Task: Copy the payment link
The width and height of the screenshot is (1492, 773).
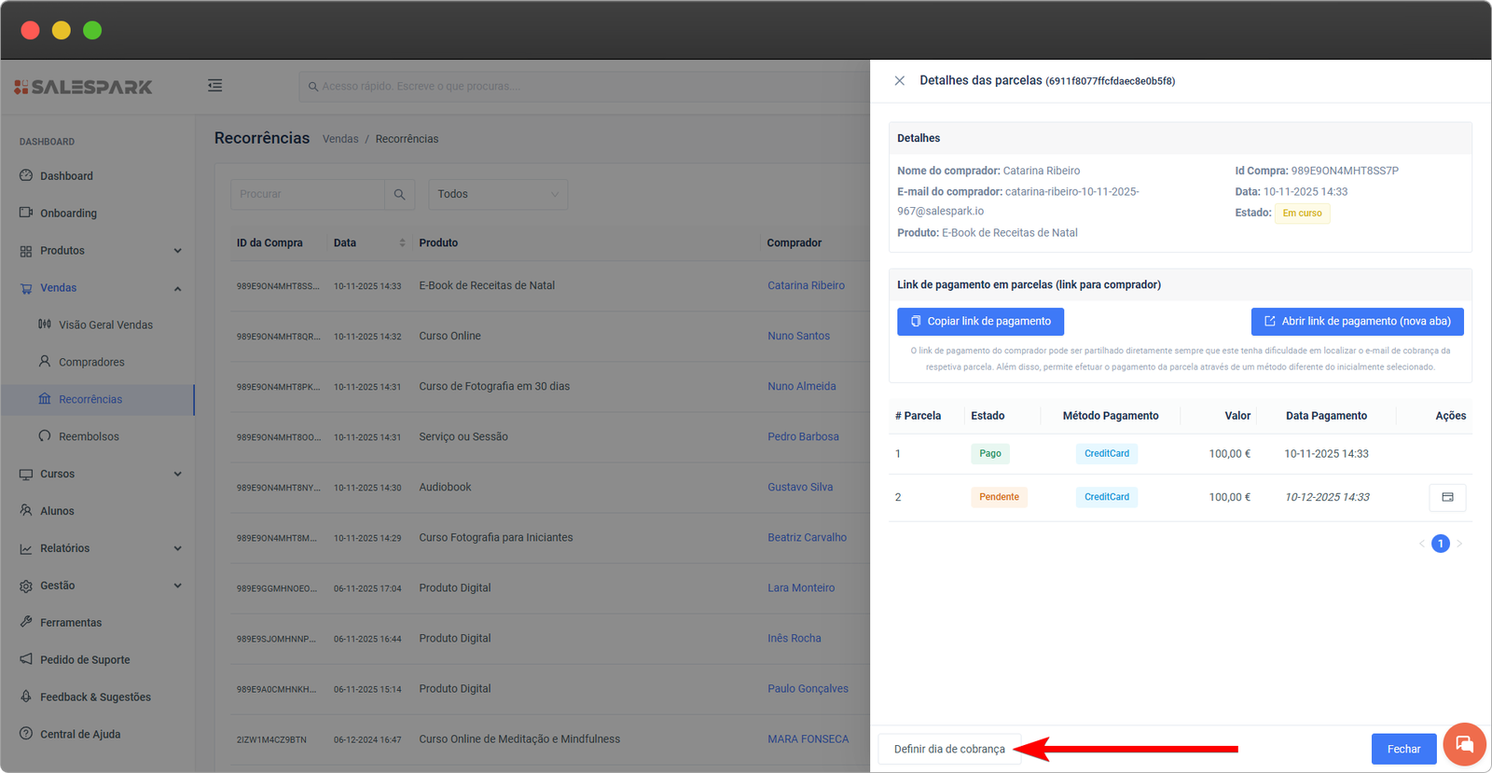Action: pyautogui.click(x=980, y=321)
